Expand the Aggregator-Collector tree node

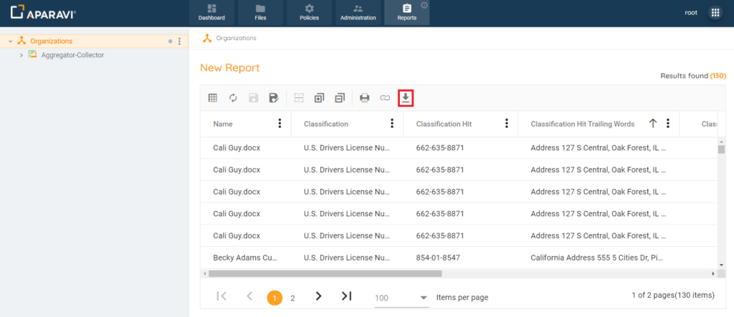[21, 55]
